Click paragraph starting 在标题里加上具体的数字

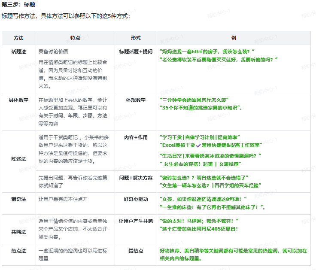(73, 112)
